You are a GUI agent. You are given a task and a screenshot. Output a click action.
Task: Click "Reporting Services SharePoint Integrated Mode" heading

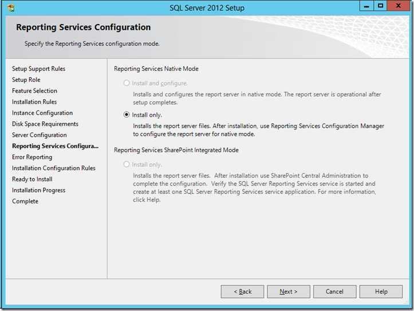point(176,150)
